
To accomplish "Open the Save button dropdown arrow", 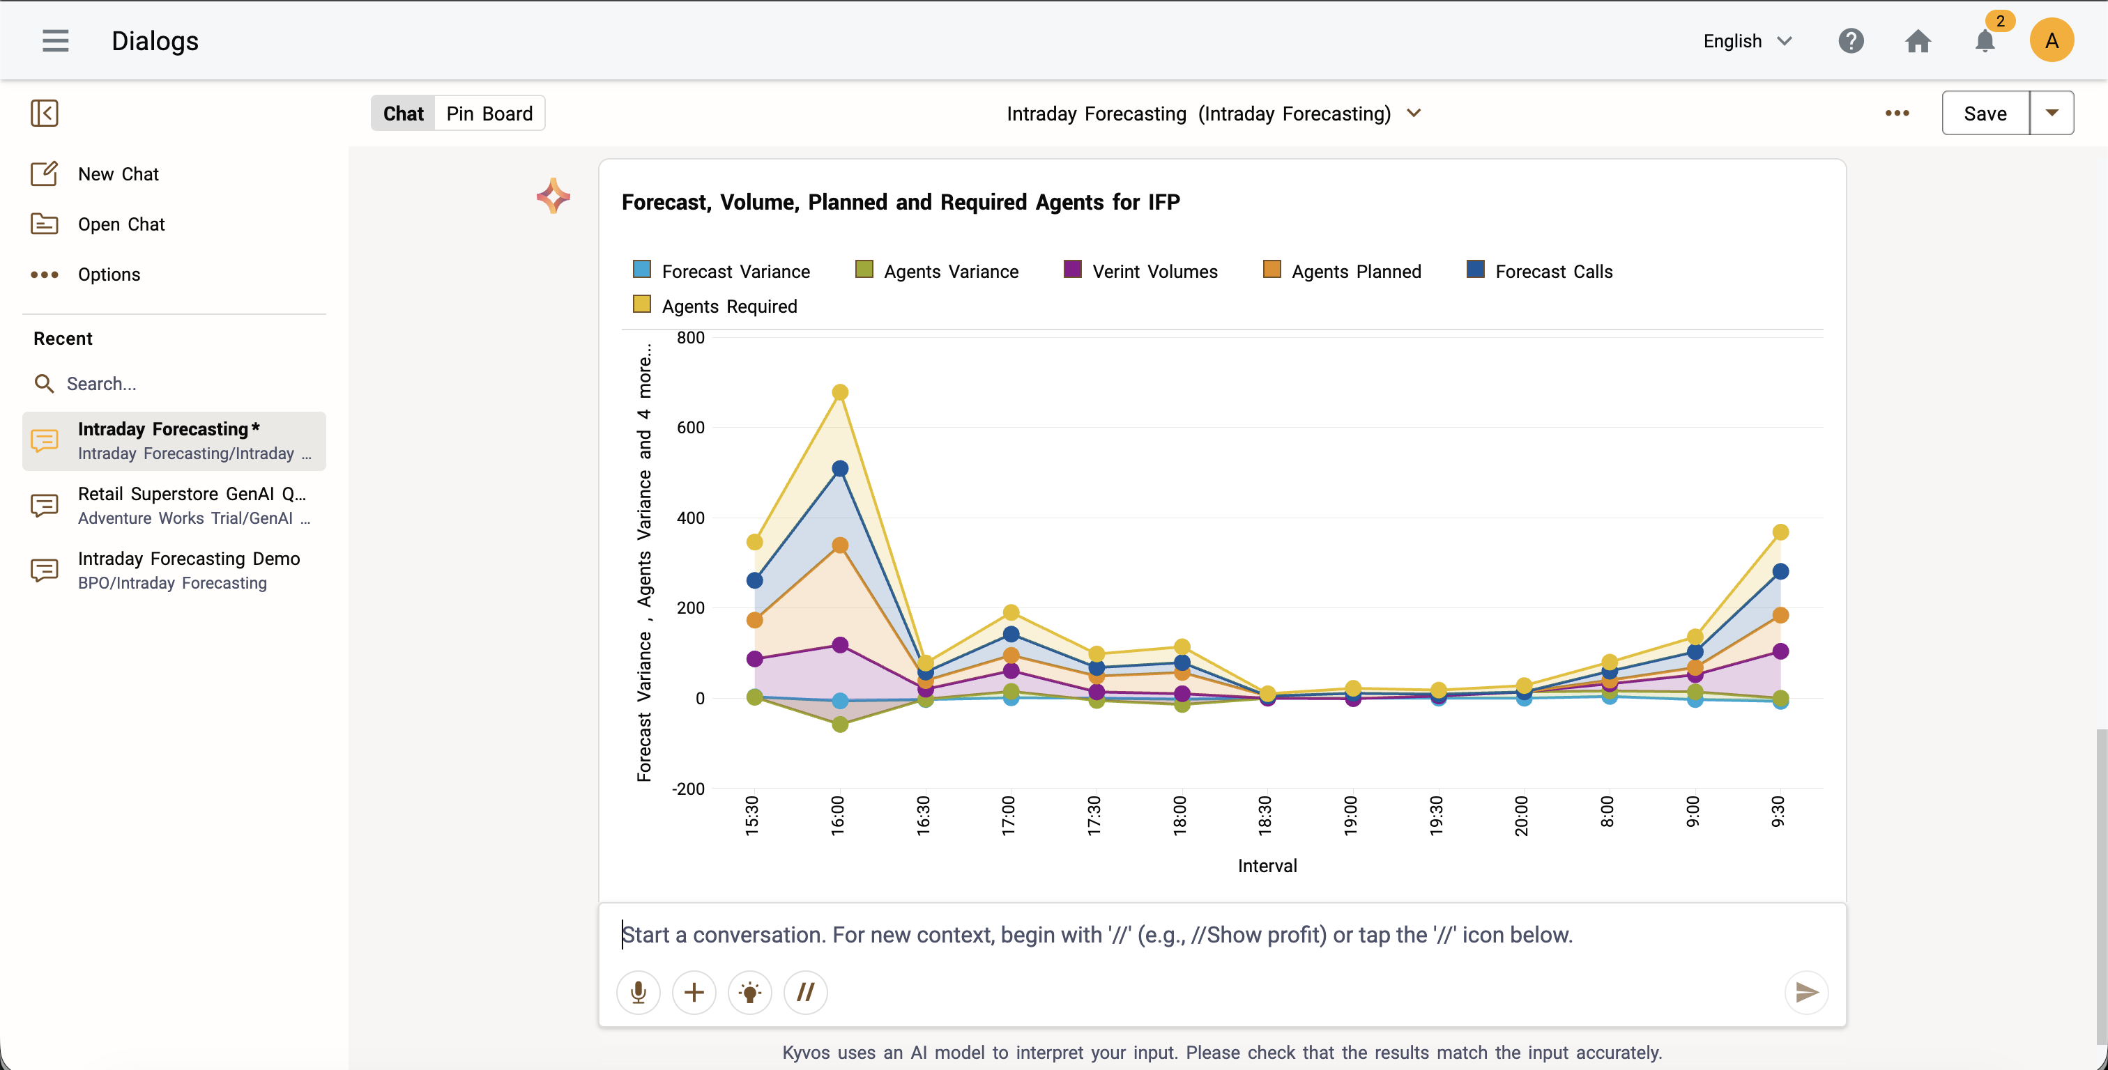I will pos(2052,113).
